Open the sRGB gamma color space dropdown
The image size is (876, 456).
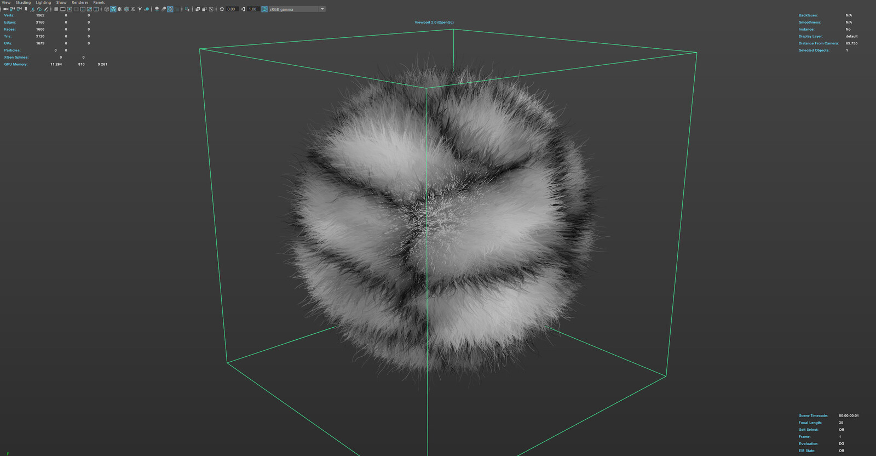(297, 9)
